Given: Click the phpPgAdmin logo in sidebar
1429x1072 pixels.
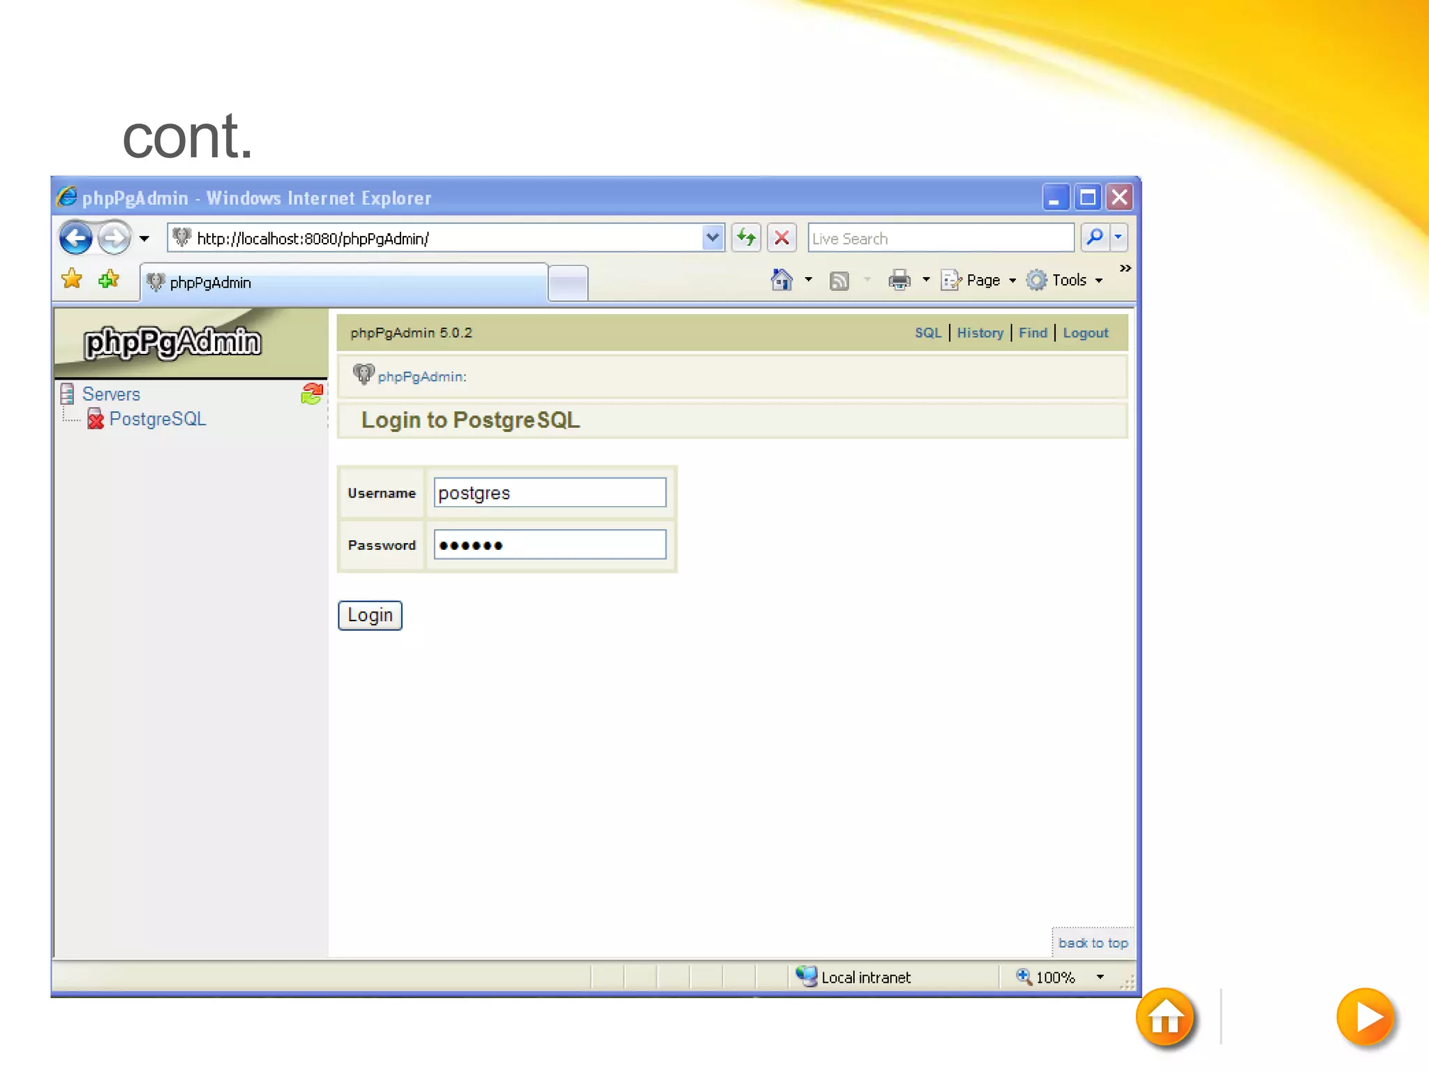Looking at the screenshot, I should 172,343.
